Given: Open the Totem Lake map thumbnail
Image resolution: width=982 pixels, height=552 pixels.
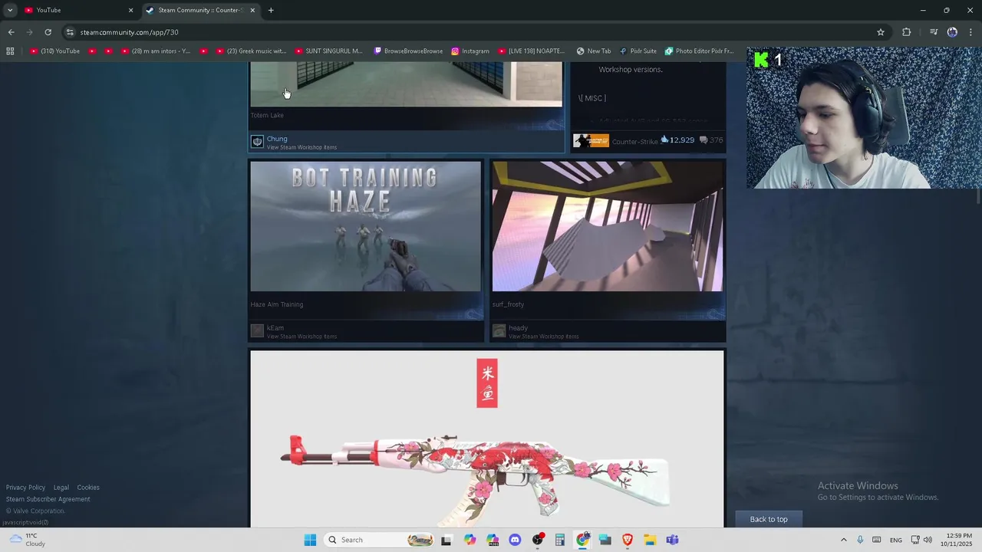Looking at the screenshot, I should pos(406,84).
